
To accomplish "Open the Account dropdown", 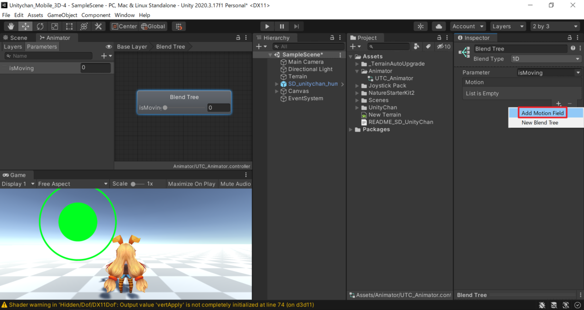I will (x=468, y=26).
